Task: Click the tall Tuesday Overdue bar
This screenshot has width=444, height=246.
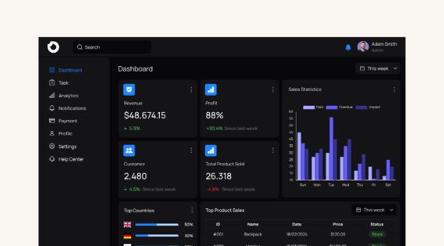Action: point(331,148)
